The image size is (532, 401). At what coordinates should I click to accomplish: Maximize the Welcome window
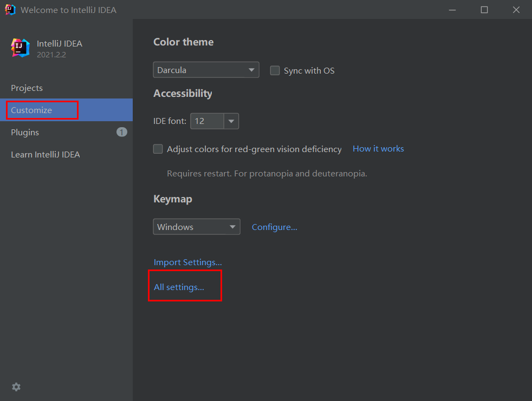pos(484,10)
